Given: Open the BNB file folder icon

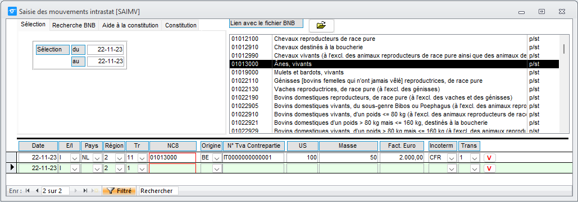Looking at the screenshot, I should [321, 25].
